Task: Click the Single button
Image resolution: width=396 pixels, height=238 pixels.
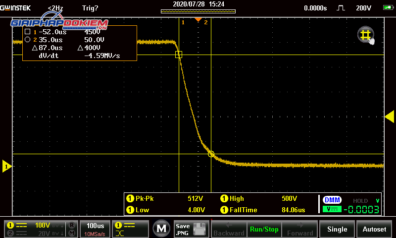Action: click(337, 229)
